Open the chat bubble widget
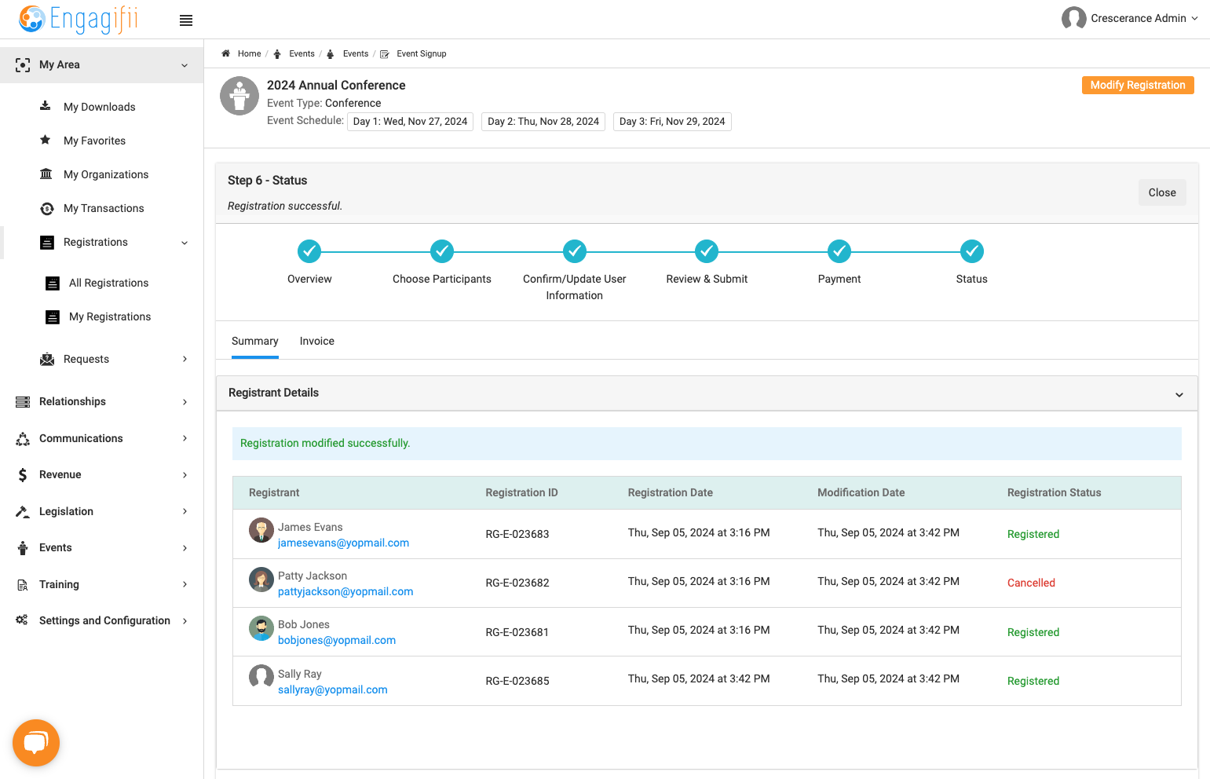This screenshot has height=779, width=1210. 36,742
